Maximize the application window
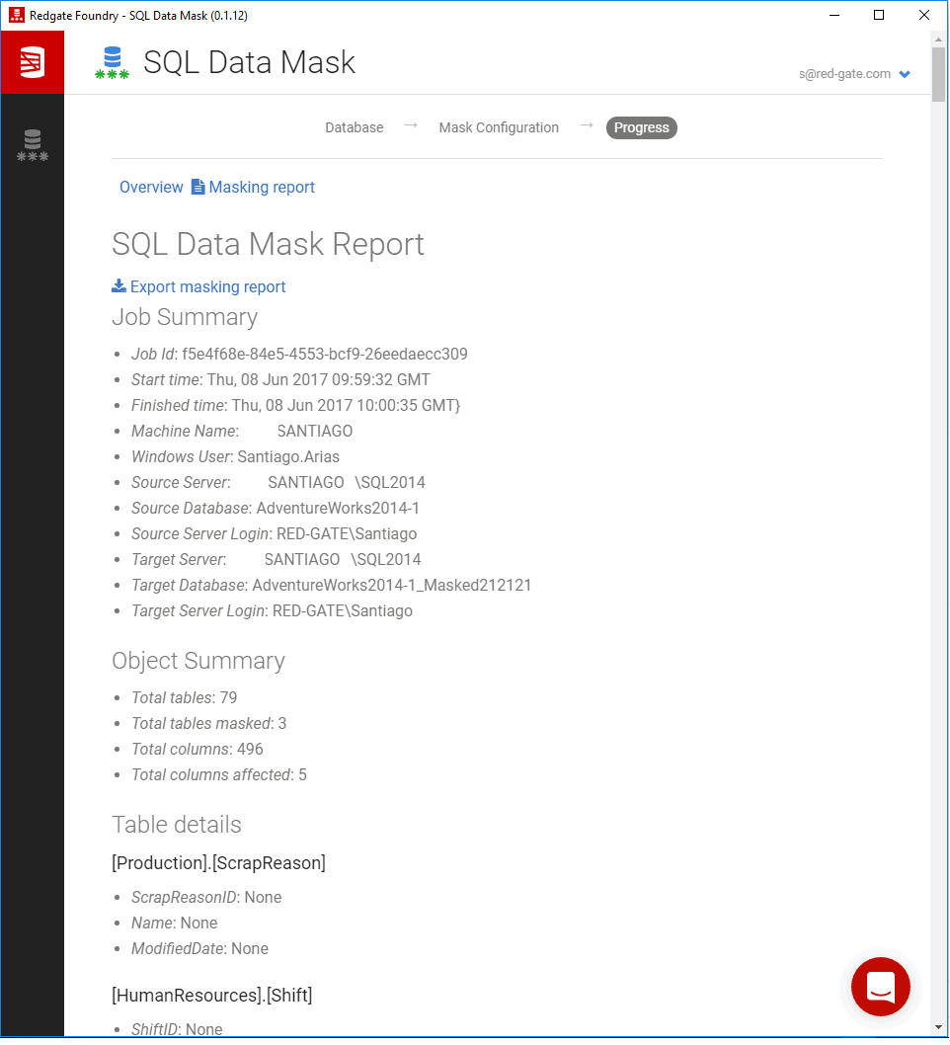 (879, 15)
